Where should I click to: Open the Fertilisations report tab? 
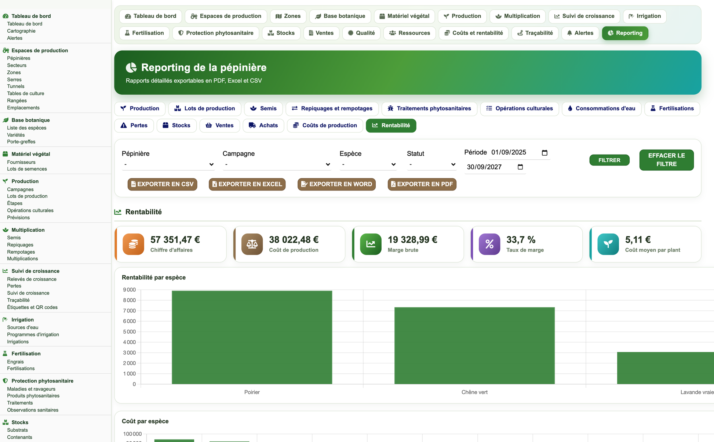click(672, 109)
